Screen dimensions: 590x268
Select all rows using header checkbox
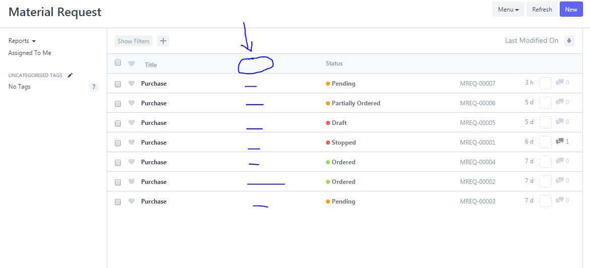pyautogui.click(x=118, y=63)
